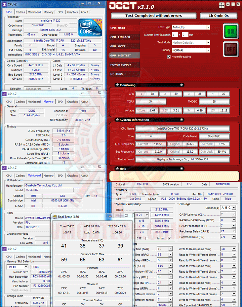Screen dimensions: 242x307
Task: Click the Custom Test Duration minutes field
Action: click(185, 35)
